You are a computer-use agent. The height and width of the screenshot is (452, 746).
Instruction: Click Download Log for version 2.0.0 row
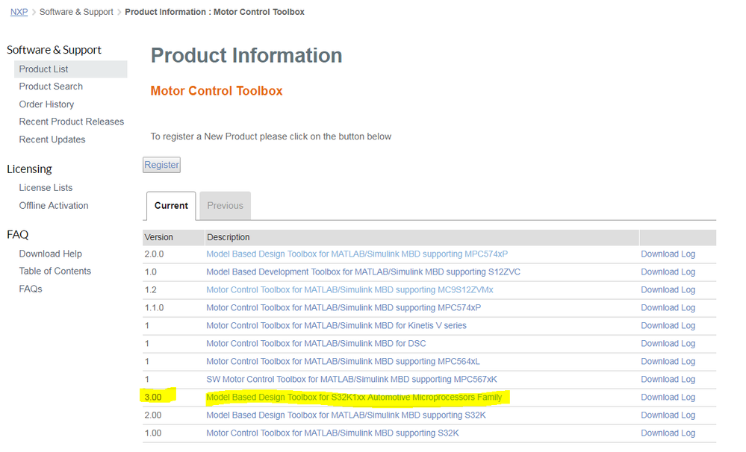668,254
